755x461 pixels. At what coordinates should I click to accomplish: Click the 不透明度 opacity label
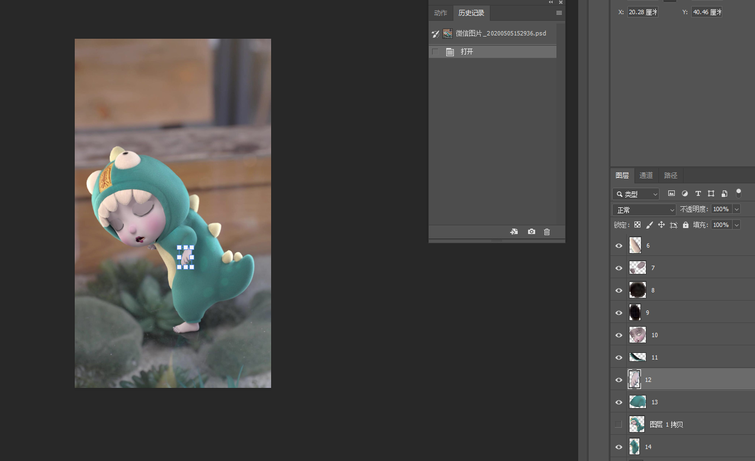click(x=694, y=209)
